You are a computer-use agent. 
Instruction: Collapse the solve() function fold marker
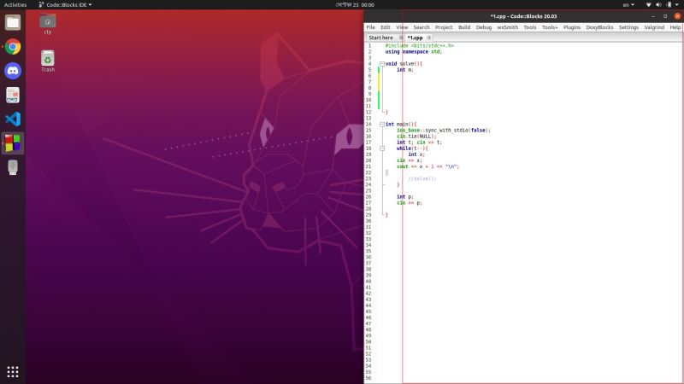[x=382, y=64]
